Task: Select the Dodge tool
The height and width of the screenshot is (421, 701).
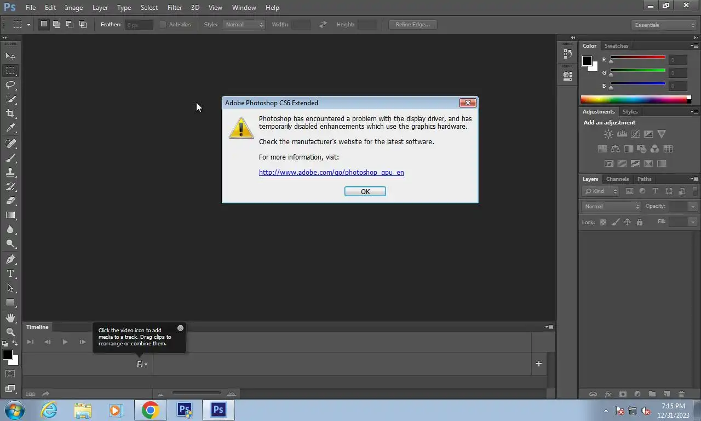Action: (10, 244)
